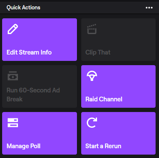
Task: Click the disabled ad break tile background
Action: 39,86
